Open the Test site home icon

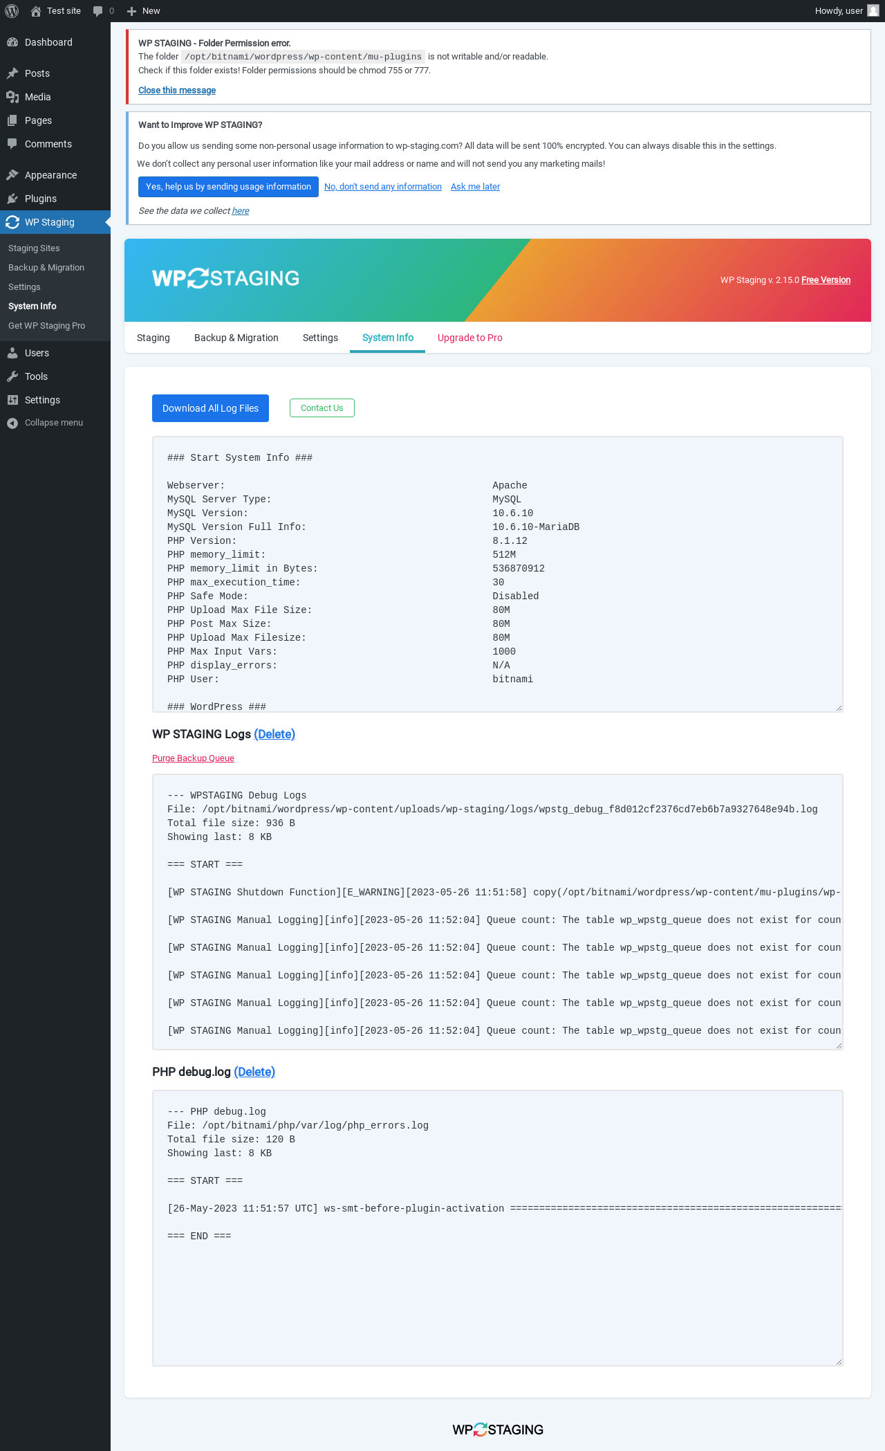(x=36, y=11)
